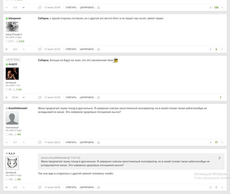Image resolution: width=230 pixels, height=194 pixels.
Task: Jump to quoted post arrow in quote box
Action: pos(219,158)
